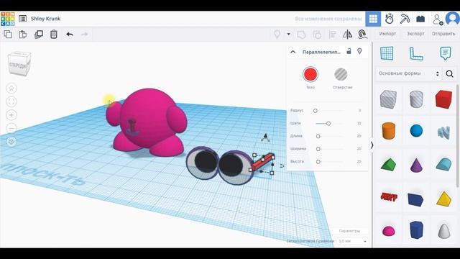Pick the striped box hole shape

[x=388, y=99]
